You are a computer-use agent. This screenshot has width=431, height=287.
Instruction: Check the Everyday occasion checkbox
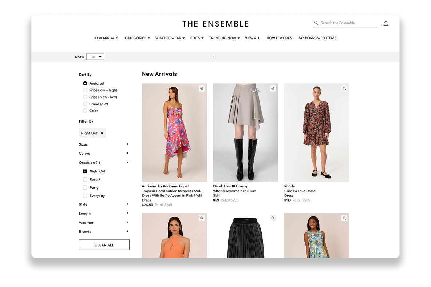point(85,196)
